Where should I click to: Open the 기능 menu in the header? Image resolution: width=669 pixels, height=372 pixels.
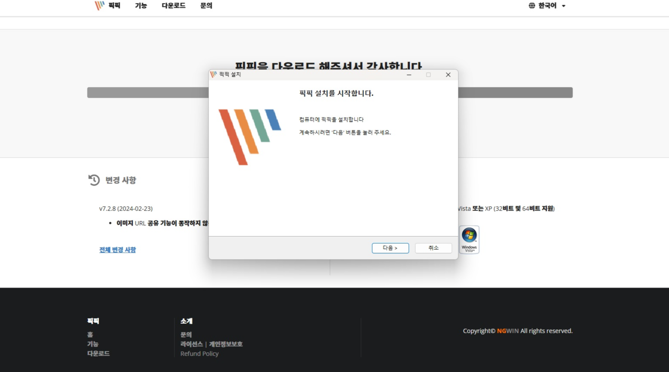(141, 6)
